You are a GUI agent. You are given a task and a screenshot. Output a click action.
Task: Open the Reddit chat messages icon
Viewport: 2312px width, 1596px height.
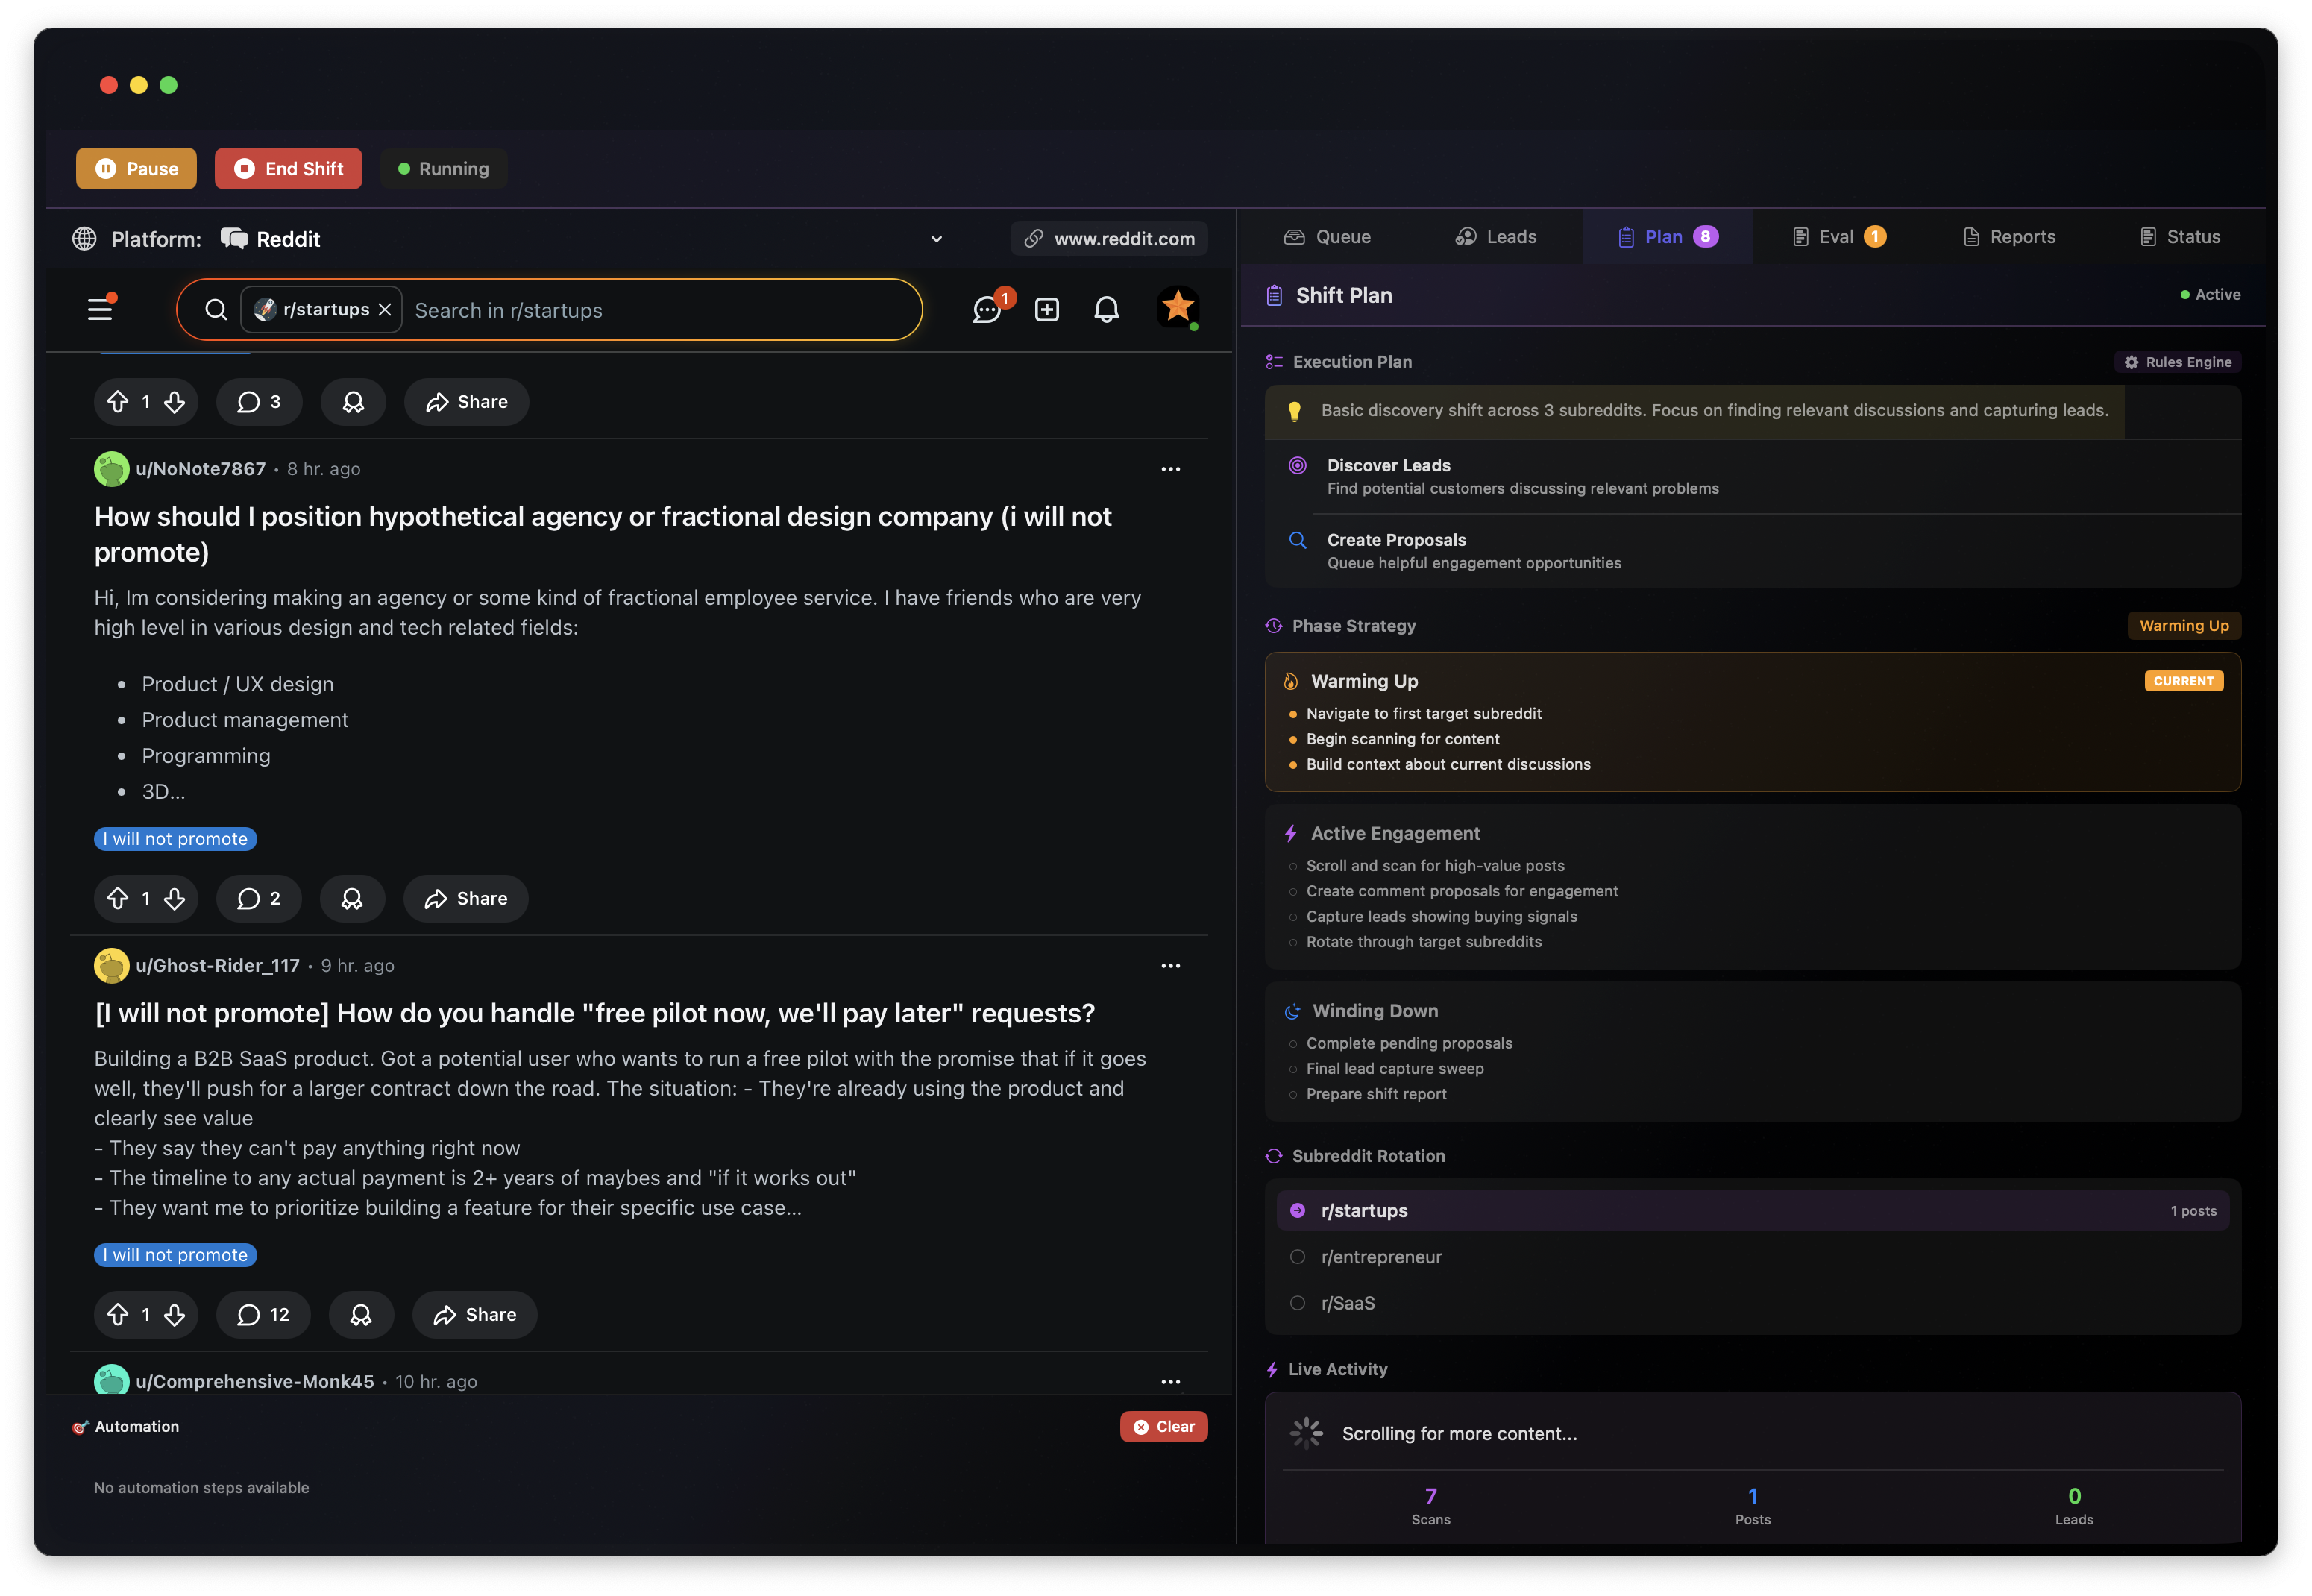click(988, 309)
